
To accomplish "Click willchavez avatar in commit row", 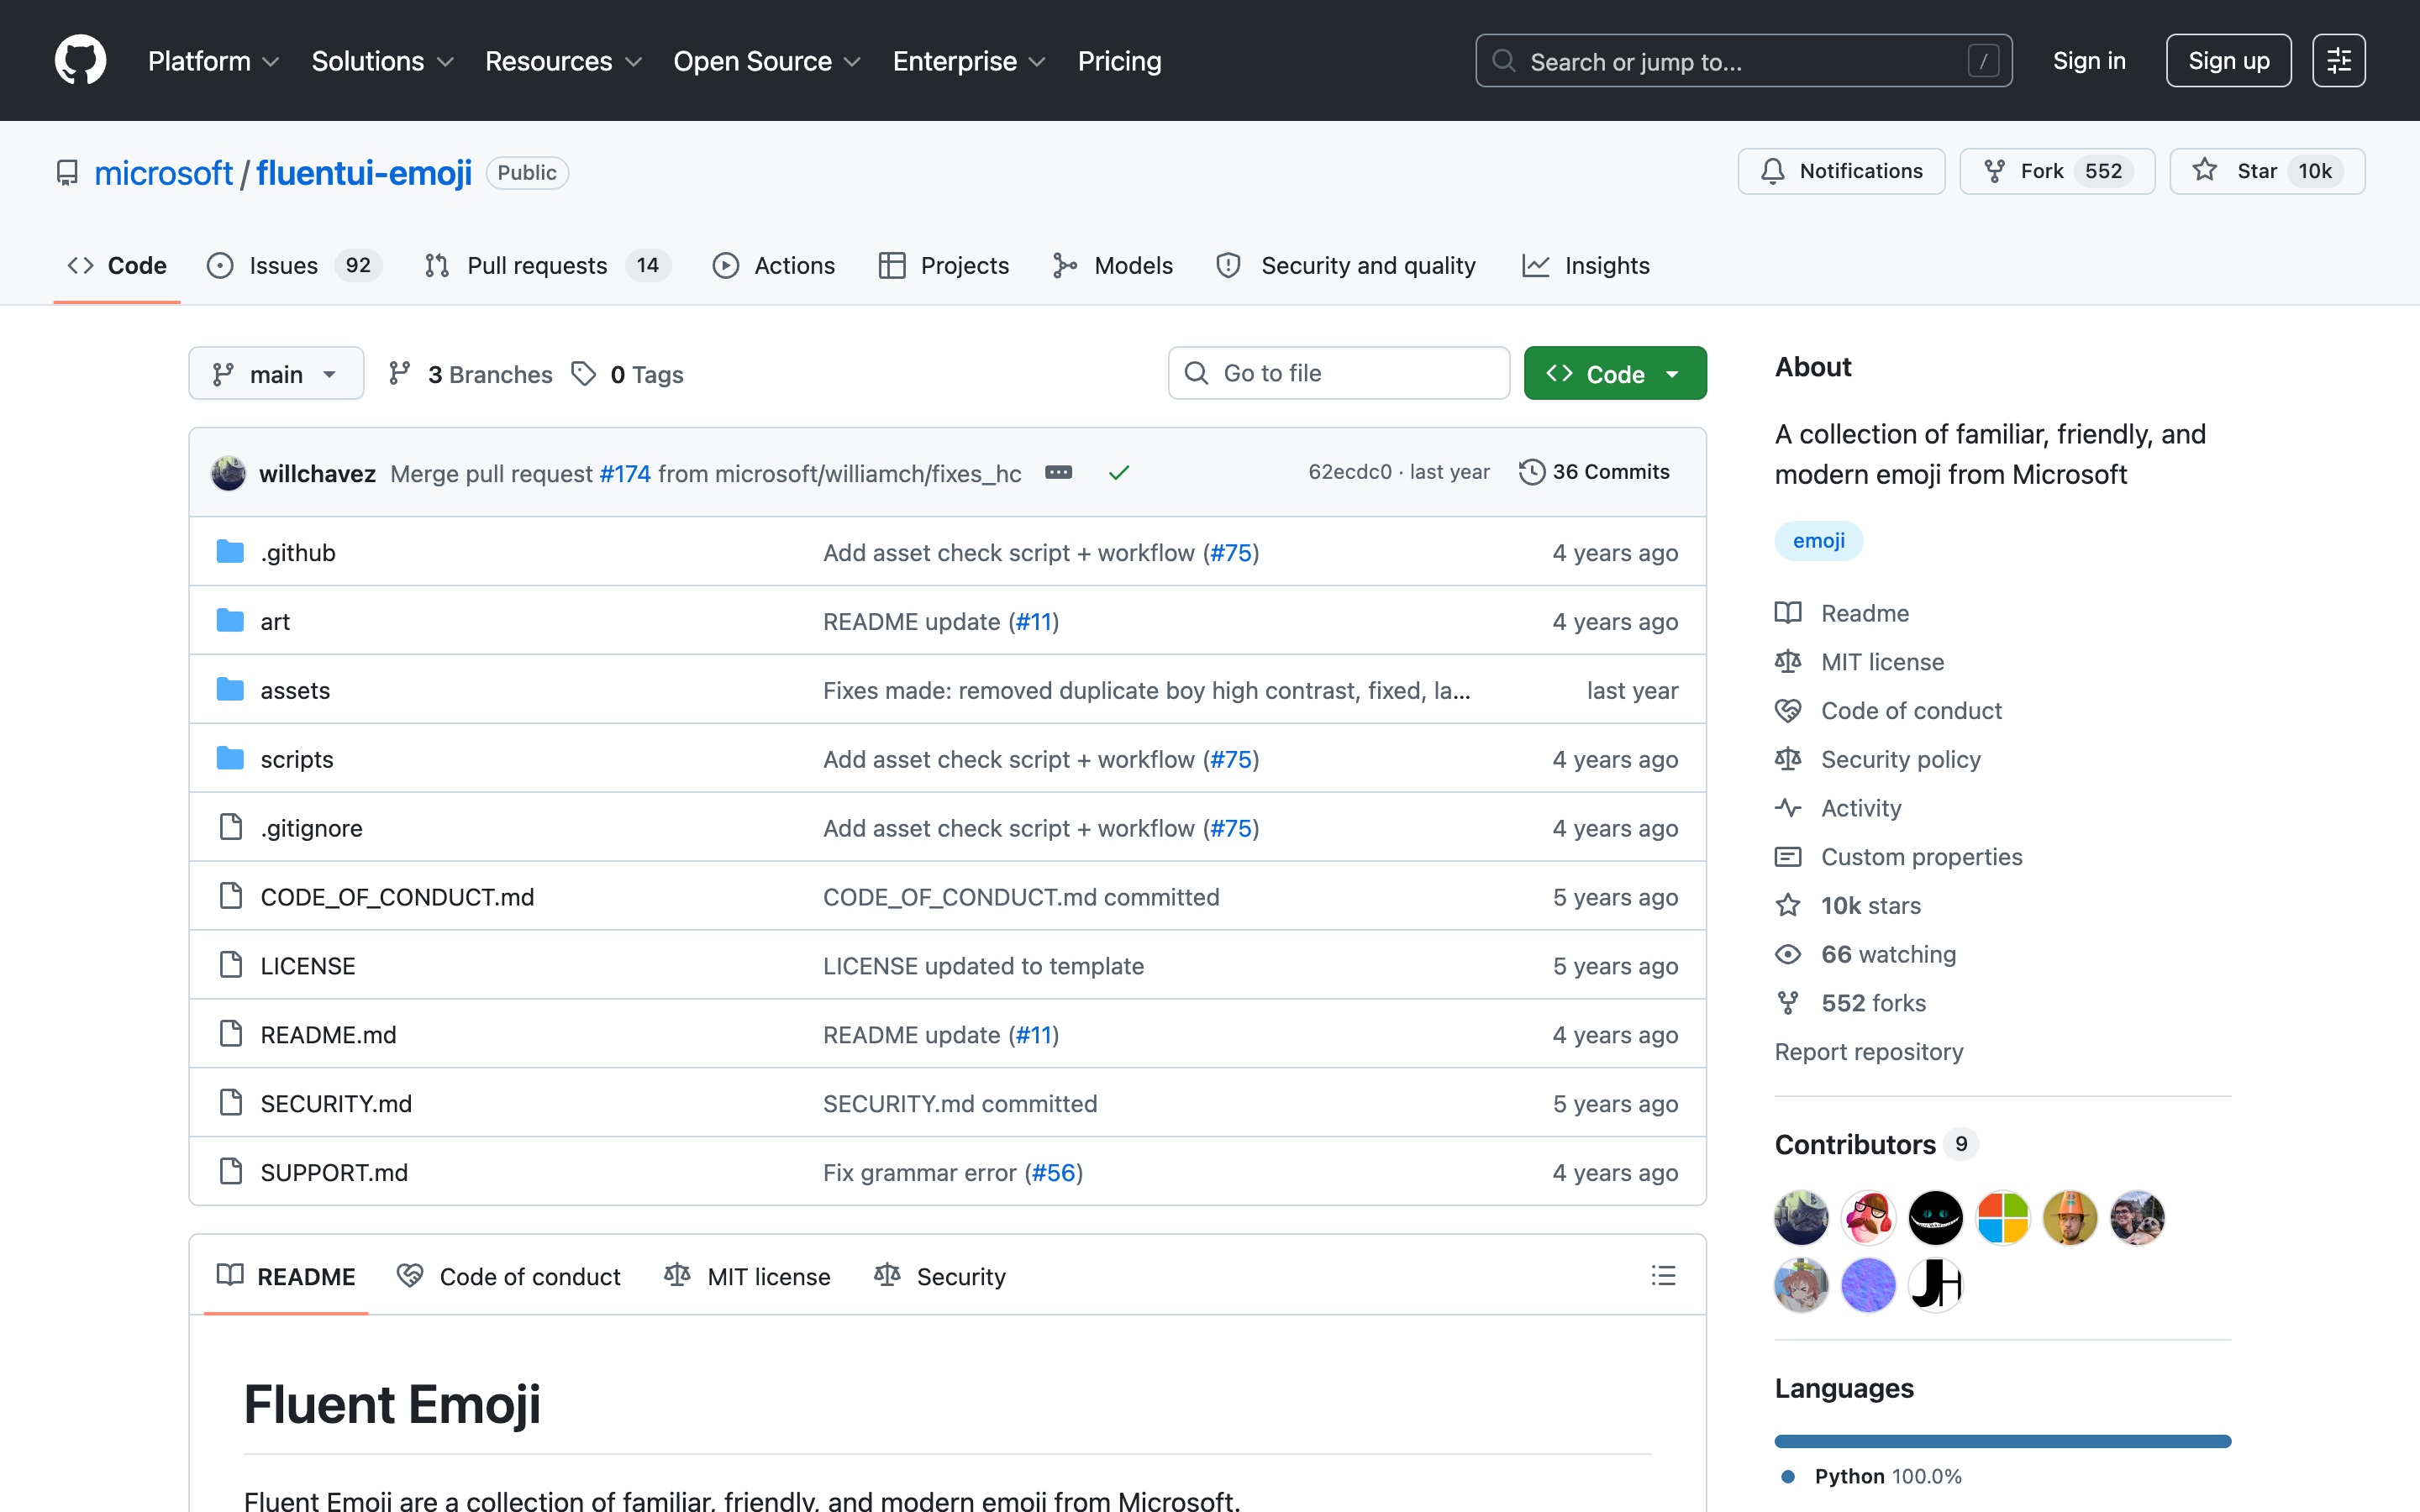I will [x=228, y=473].
